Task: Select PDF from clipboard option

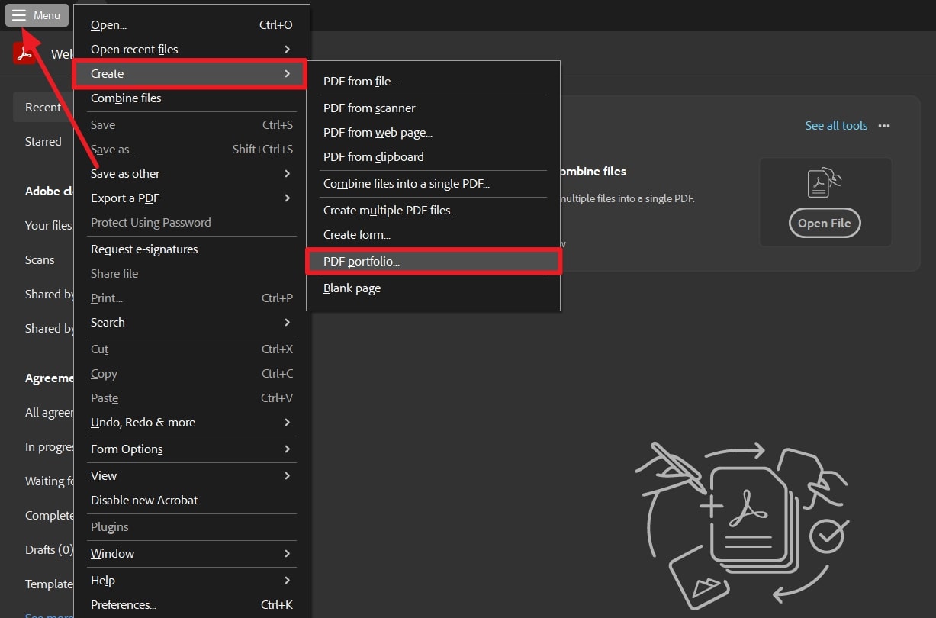Action: click(433, 157)
